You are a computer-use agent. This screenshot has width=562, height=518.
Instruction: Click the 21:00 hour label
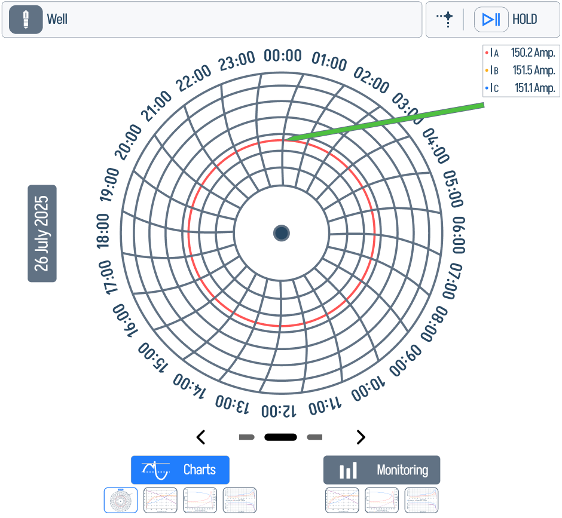point(156,106)
